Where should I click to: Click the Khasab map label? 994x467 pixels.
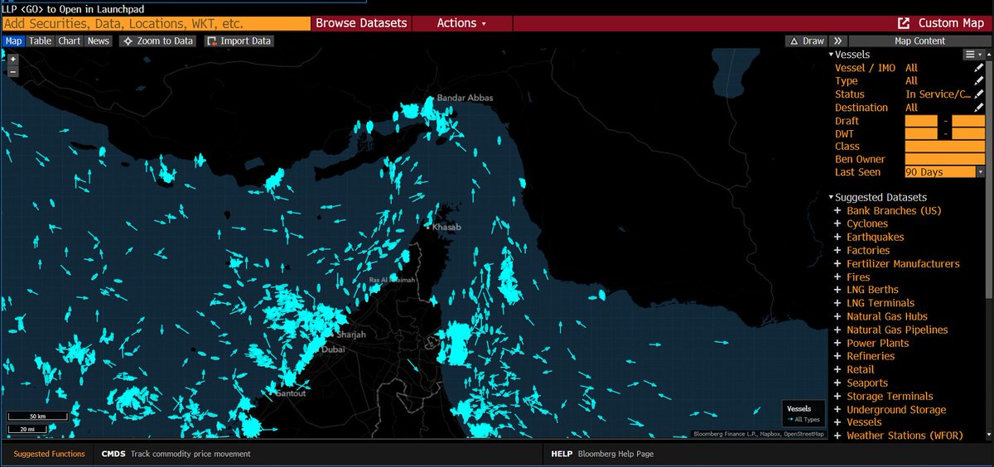click(x=446, y=227)
